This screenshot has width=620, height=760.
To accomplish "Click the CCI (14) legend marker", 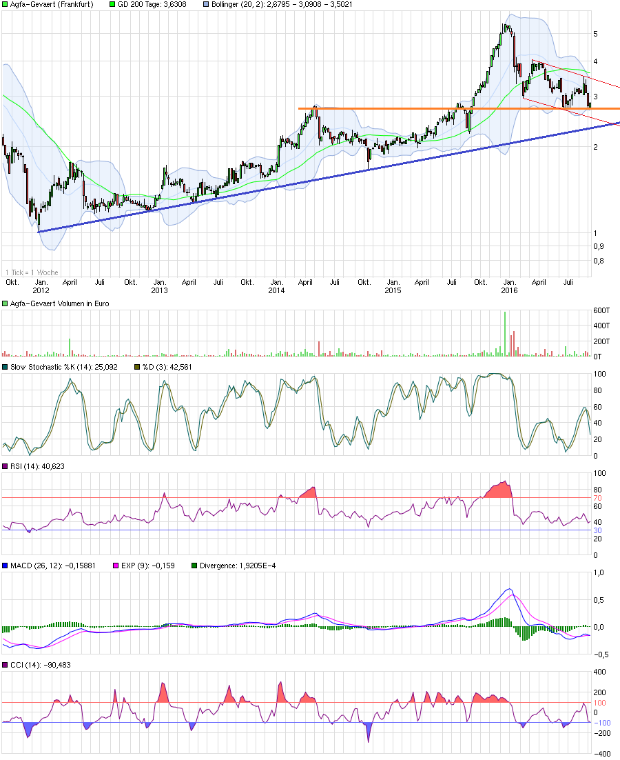I will (x=5, y=666).
